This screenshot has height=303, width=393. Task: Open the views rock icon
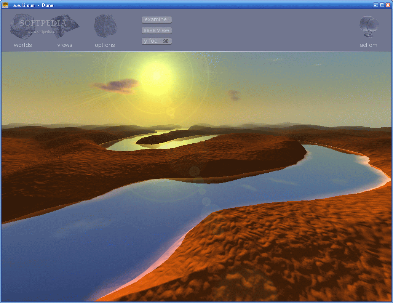point(65,26)
